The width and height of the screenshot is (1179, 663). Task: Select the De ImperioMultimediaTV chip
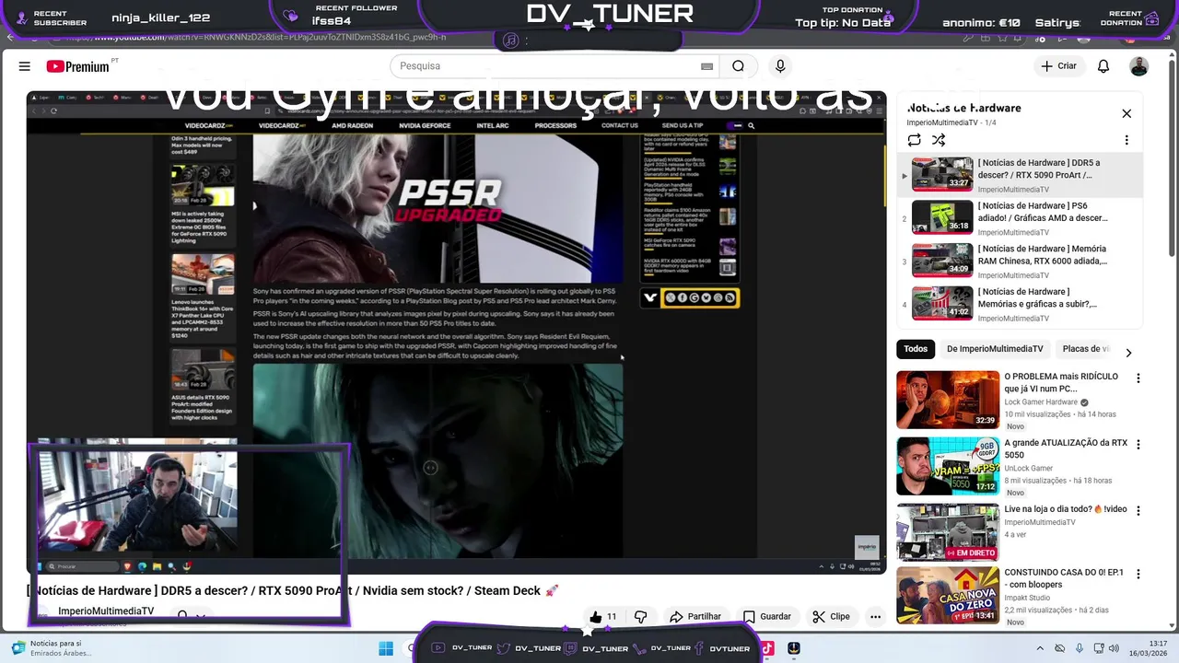[995, 349]
